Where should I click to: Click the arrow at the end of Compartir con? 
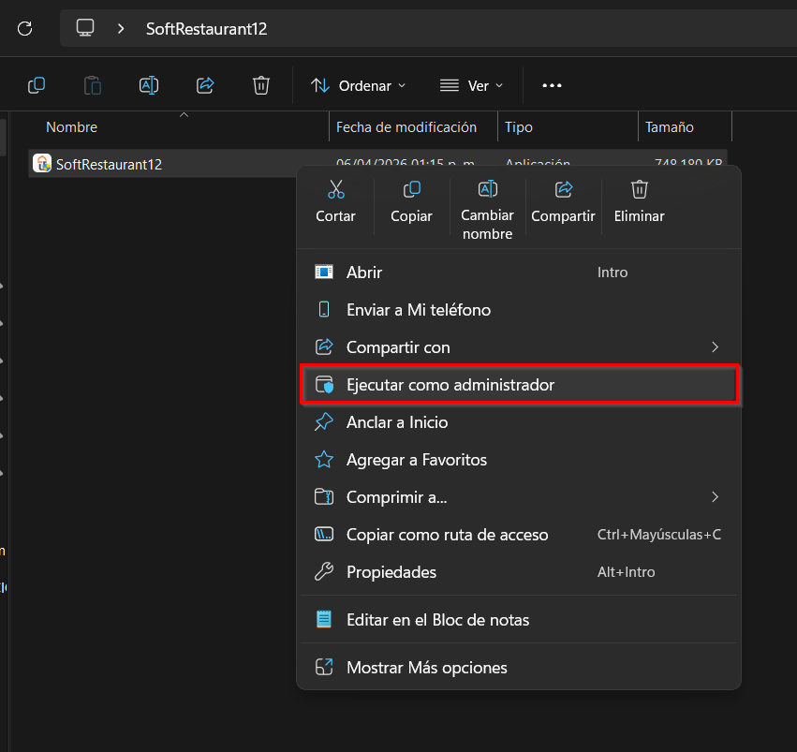716,347
